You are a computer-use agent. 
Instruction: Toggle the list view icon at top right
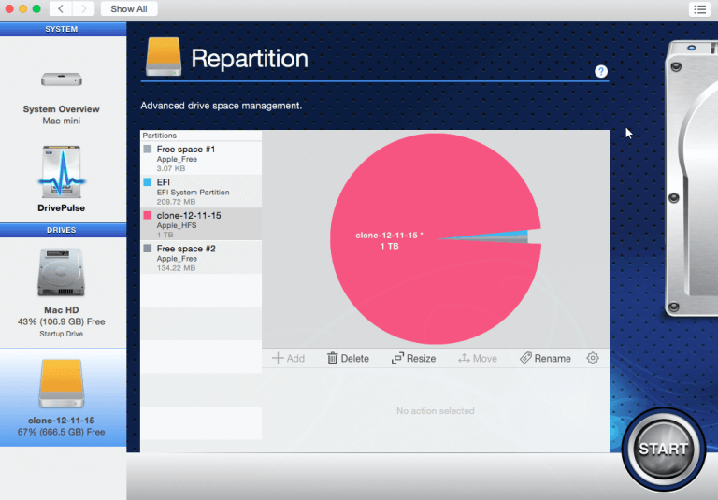point(699,8)
